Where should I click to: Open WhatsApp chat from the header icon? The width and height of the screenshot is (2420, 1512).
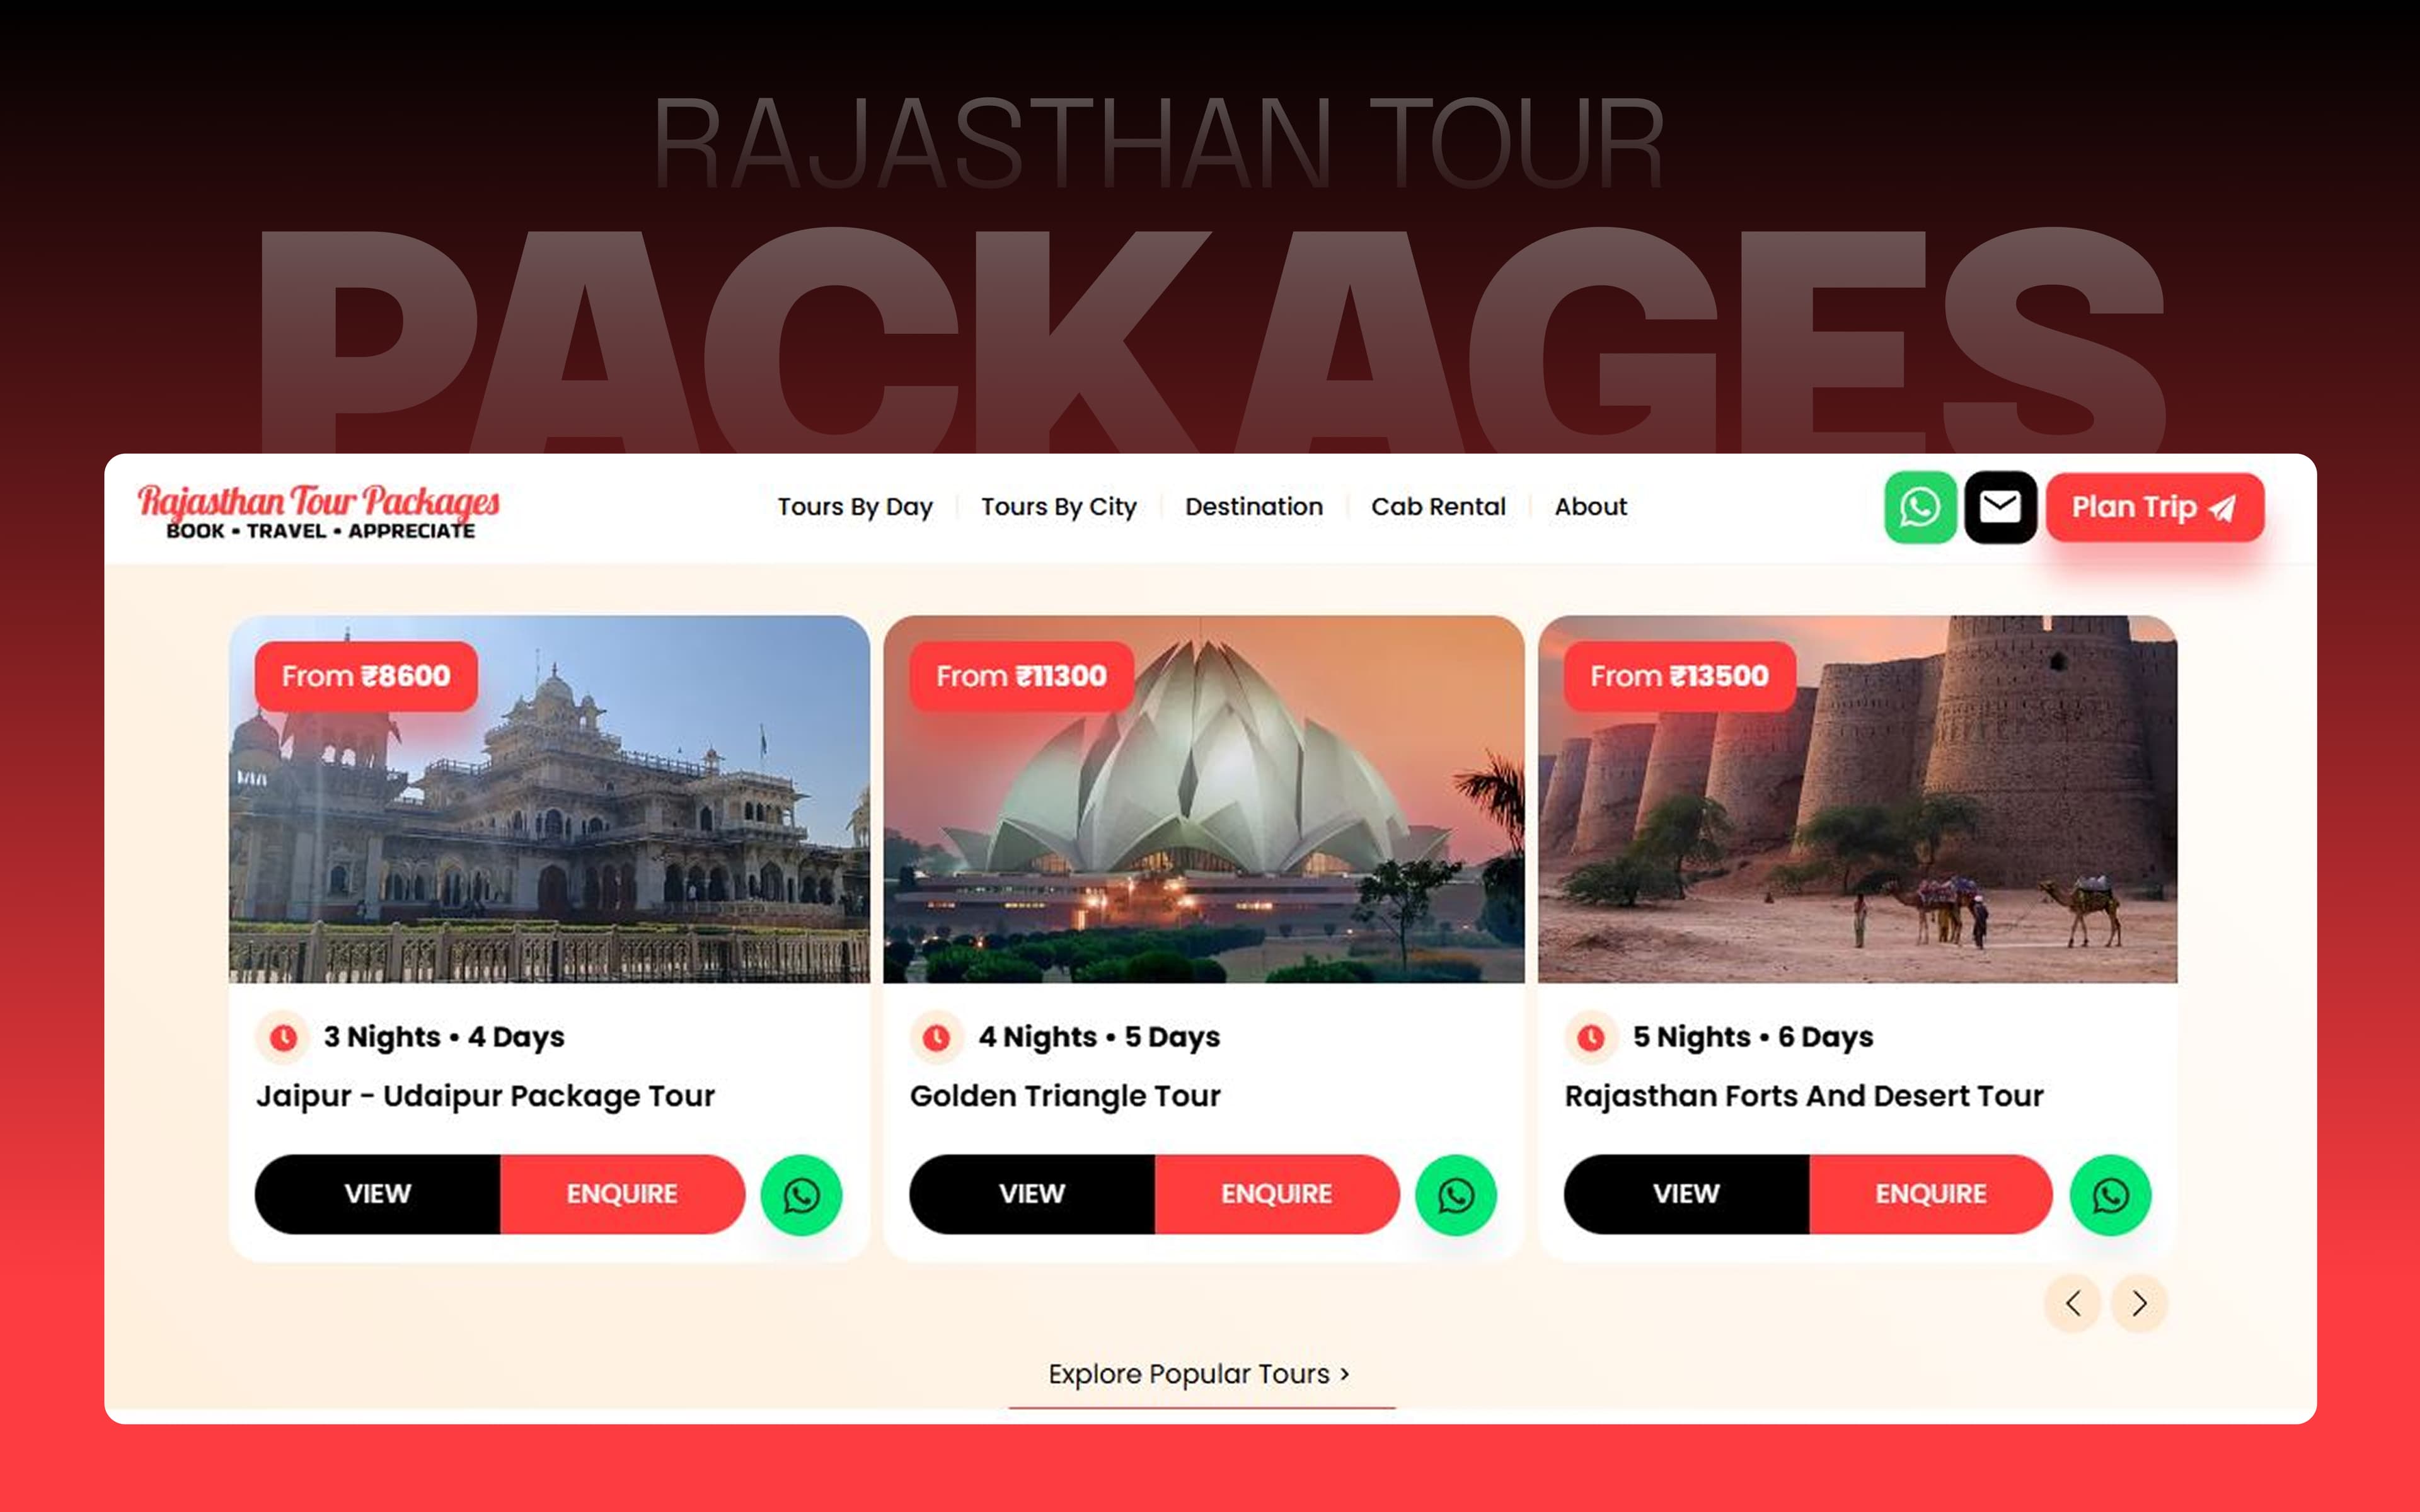pos(1920,507)
